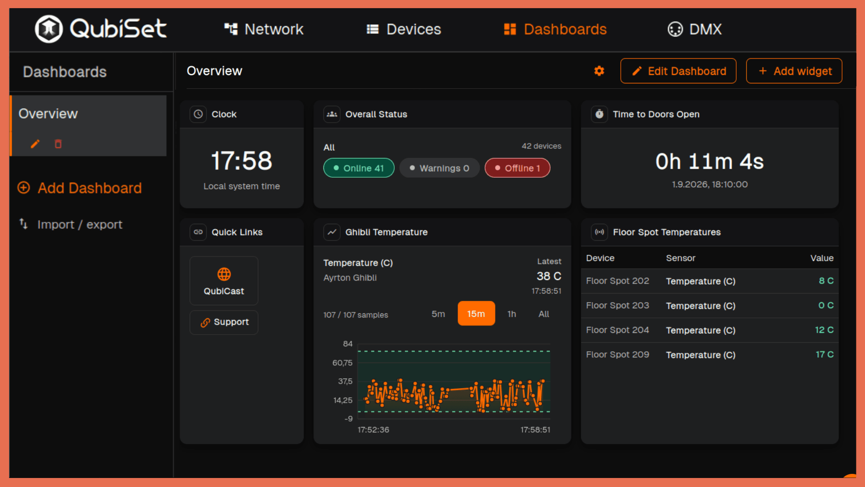Click the QubiCast globe icon
865x487 pixels.
pyautogui.click(x=224, y=274)
